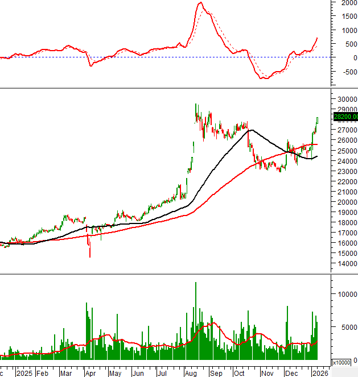Screen dimensions: 358x377
Task: Click the Nov month marker on time axis
Action: [266, 374]
